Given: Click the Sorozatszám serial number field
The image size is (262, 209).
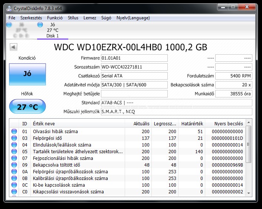Looking at the screenshot, I should (134, 67).
